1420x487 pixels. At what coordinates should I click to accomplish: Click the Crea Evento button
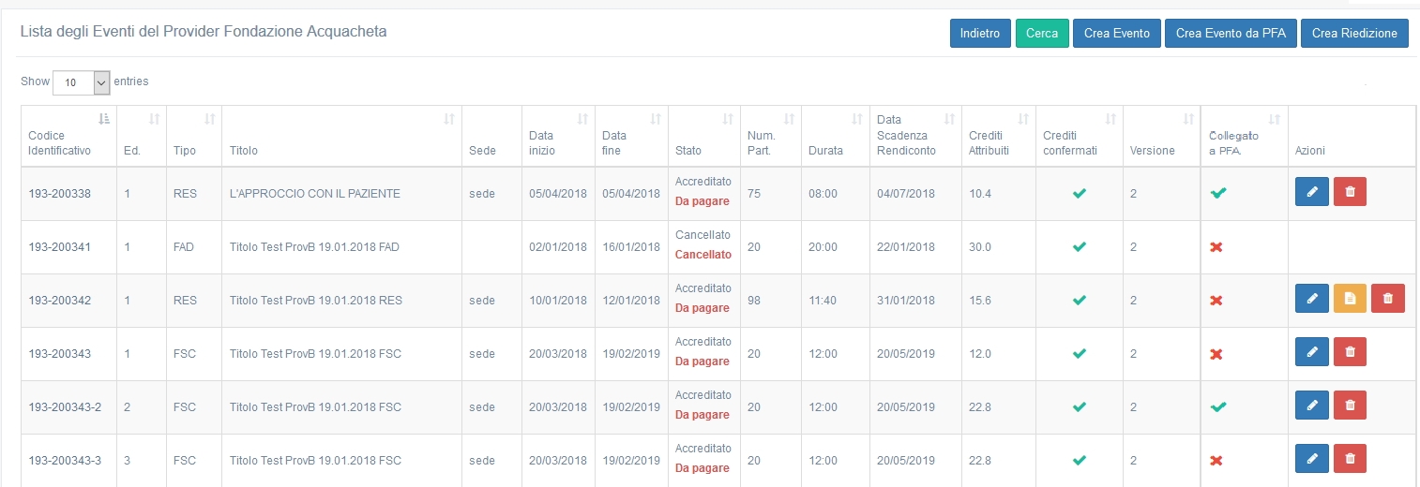tap(1117, 33)
